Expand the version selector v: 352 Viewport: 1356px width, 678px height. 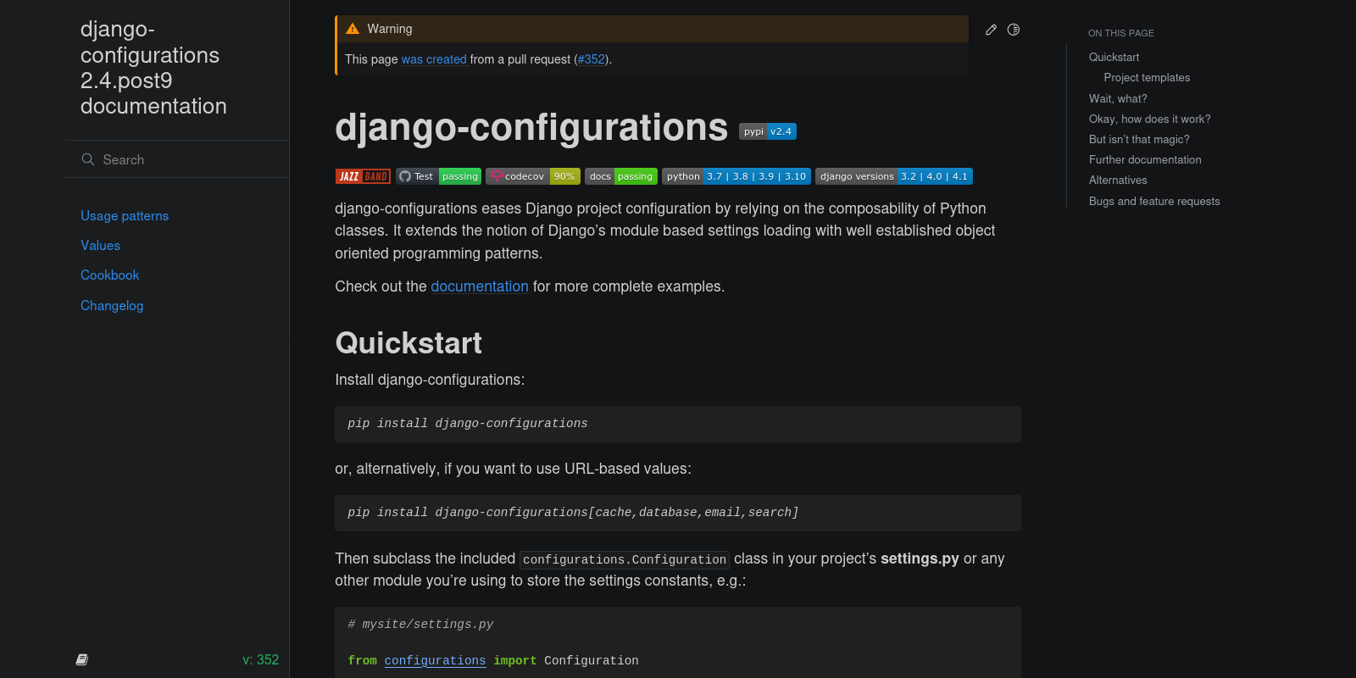tap(260, 659)
